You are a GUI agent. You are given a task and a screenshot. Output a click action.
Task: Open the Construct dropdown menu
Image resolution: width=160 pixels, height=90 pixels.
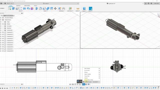tap(70, 11)
